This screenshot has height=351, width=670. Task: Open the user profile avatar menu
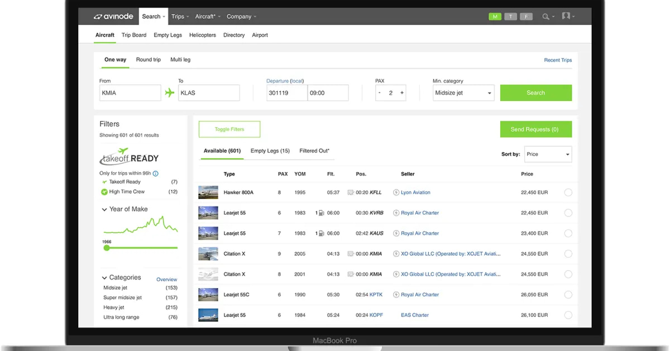(x=566, y=16)
